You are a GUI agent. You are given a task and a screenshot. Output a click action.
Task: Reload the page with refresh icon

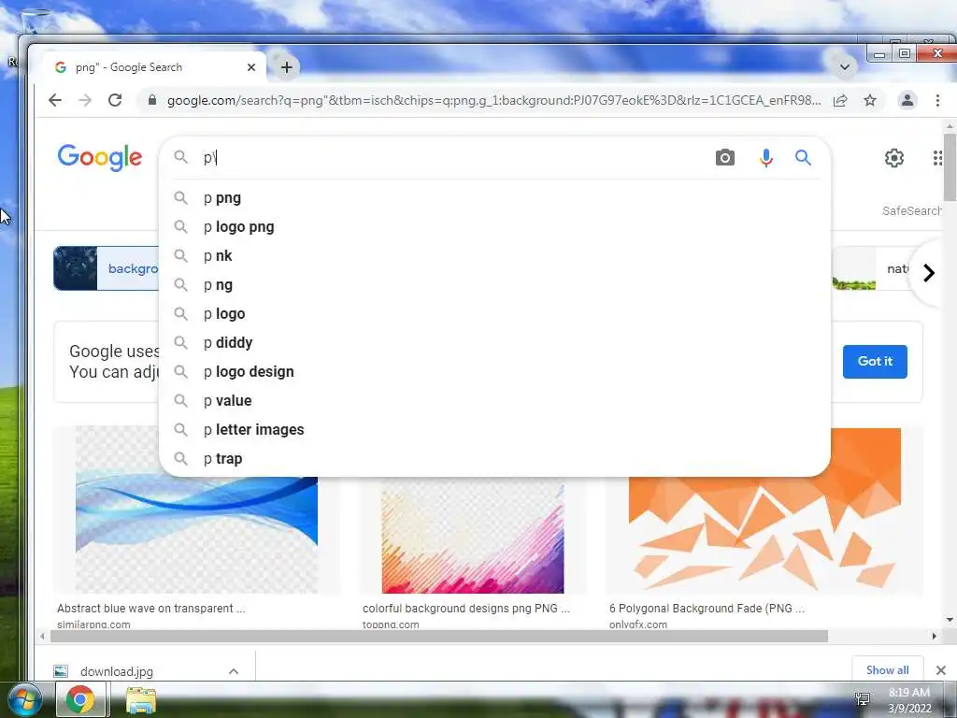click(x=115, y=100)
